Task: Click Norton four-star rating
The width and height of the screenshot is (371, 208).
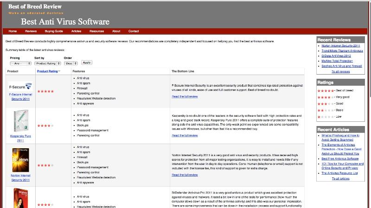Action: (x=45, y=165)
